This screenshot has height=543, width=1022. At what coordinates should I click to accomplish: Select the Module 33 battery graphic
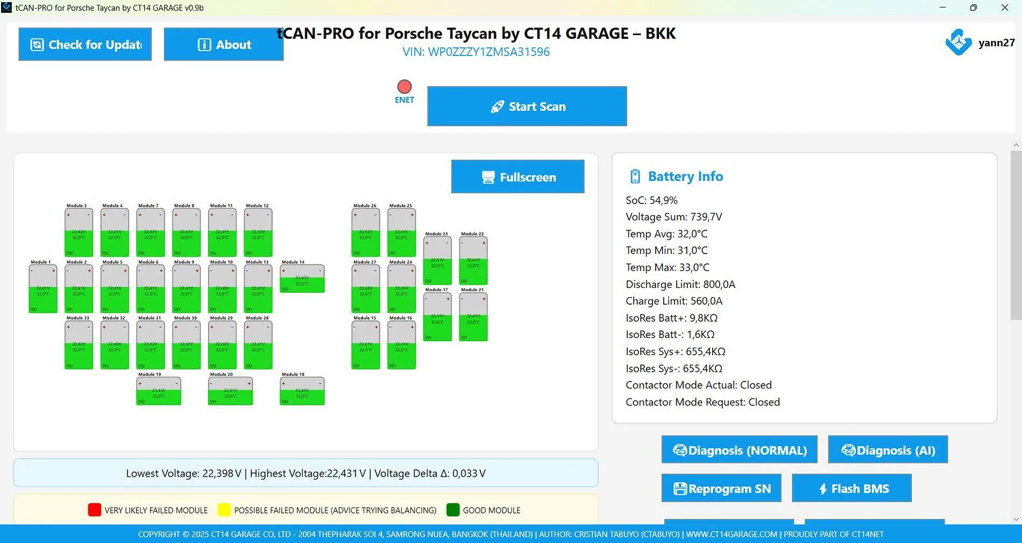click(79, 345)
